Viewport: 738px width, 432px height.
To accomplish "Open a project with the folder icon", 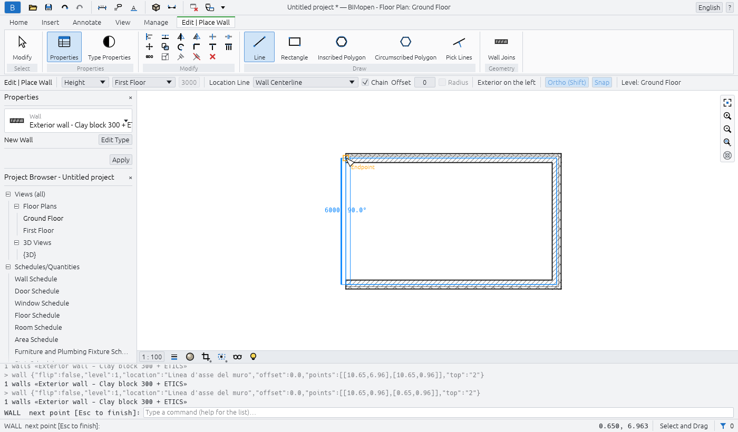I will [x=33, y=7].
